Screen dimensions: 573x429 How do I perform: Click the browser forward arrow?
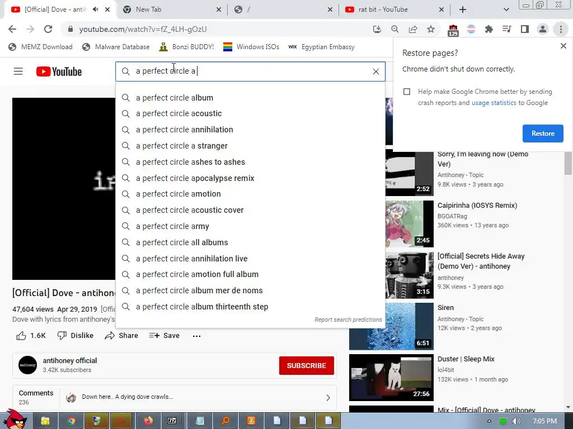pyautogui.click(x=30, y=29)
